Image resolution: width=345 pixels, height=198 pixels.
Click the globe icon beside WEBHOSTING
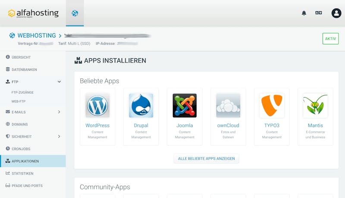point(12,35)
